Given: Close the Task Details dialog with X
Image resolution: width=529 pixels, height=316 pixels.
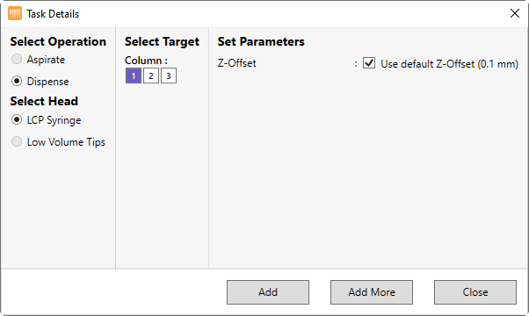Looking at the screenshot, I should [x=515, y=13].
